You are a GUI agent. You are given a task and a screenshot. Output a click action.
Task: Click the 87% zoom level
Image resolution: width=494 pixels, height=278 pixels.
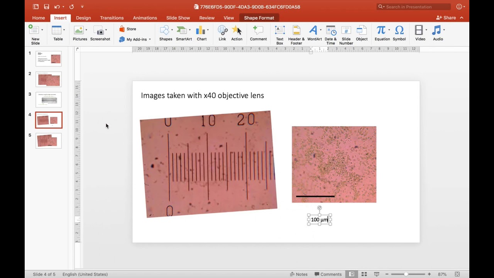(x=442, y=274)
